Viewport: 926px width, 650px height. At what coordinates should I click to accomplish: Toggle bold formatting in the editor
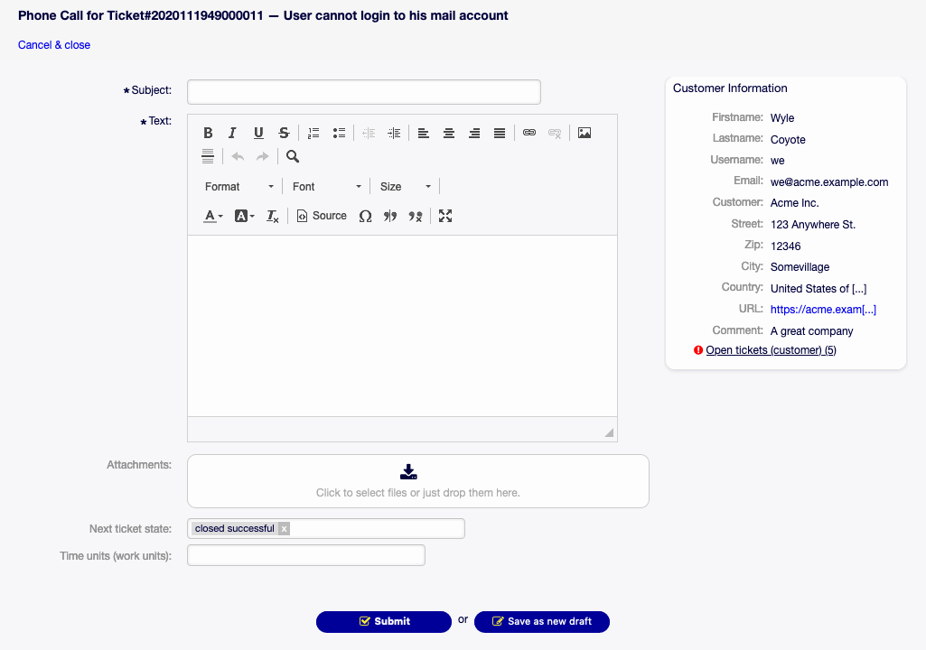click(208, 133)
